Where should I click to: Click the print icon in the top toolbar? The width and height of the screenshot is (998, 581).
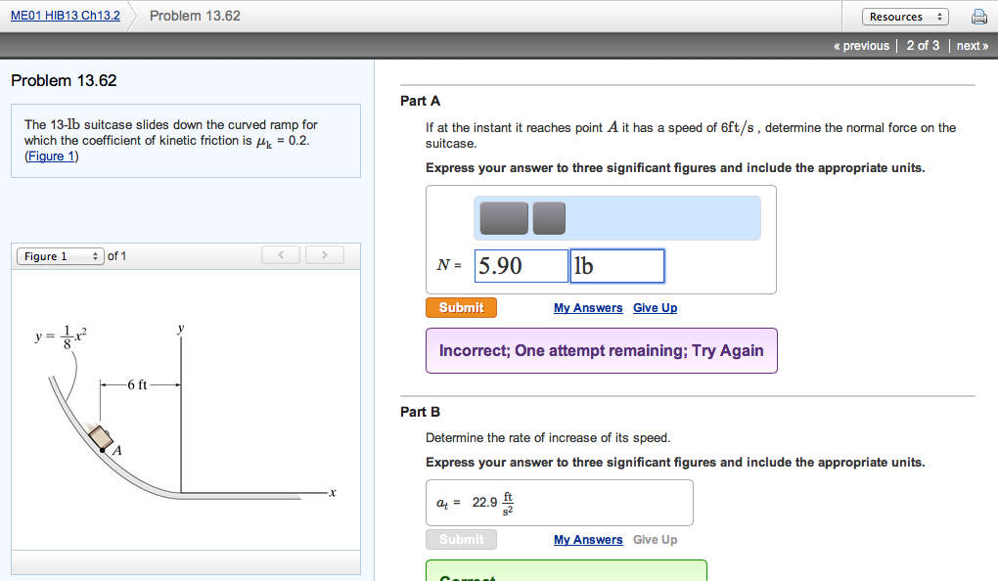point(981,16)
